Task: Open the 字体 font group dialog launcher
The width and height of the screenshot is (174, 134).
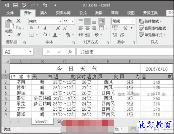Action: (74, 42)
